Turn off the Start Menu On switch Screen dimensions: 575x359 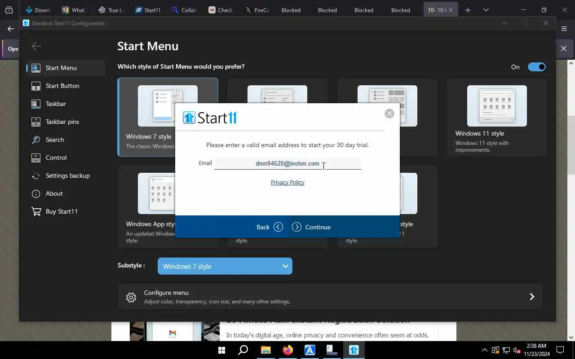537,67
